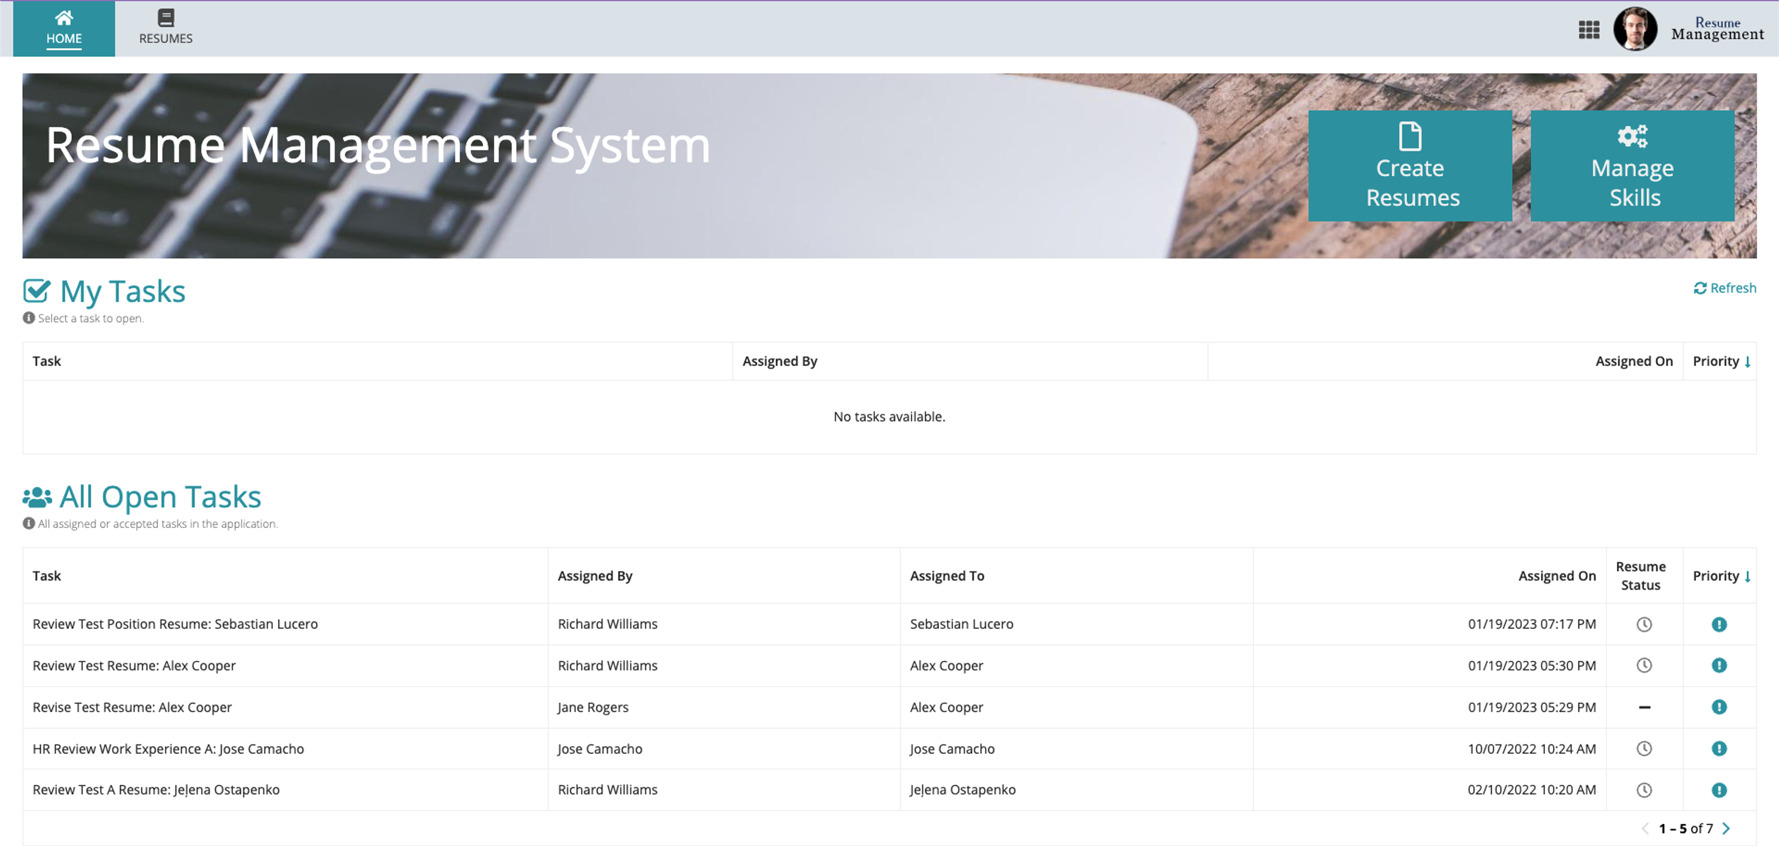Sort All Open Tasks by Assigned To

(947, 576)
